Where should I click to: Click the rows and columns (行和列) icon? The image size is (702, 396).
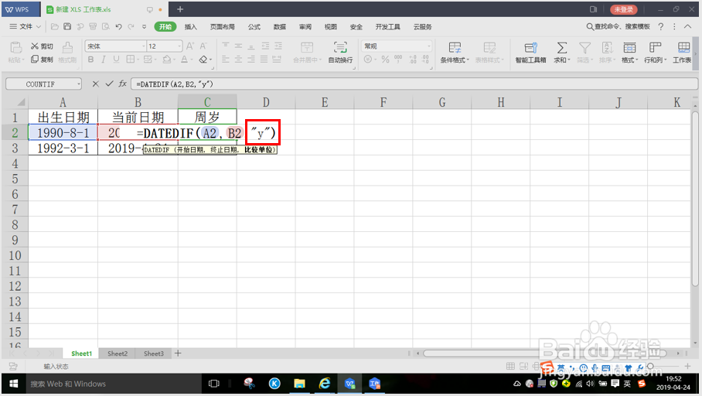655,47
